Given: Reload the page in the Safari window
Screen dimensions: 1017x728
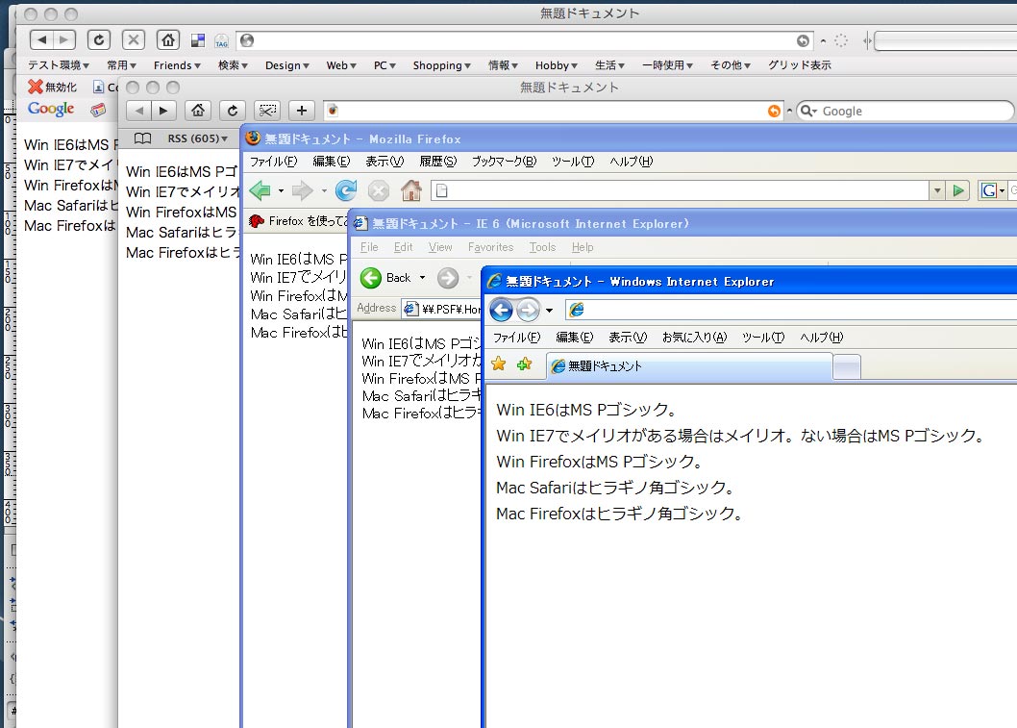Looking at the screenshot, I should click(x=233, y=111).
